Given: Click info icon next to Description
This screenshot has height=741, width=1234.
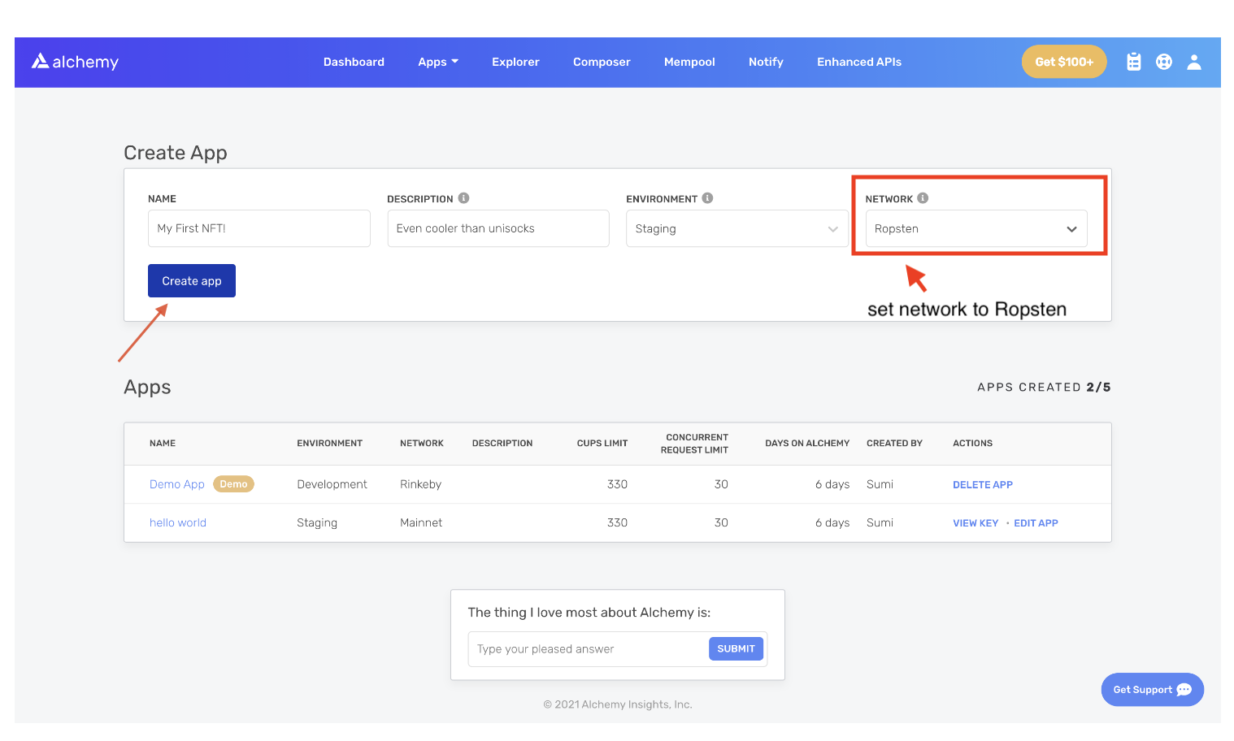Looking at the screenshot, I should tap(463, 198).
